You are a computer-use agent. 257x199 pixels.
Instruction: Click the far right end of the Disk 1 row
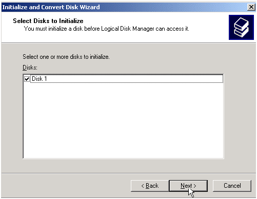(219, 79)
